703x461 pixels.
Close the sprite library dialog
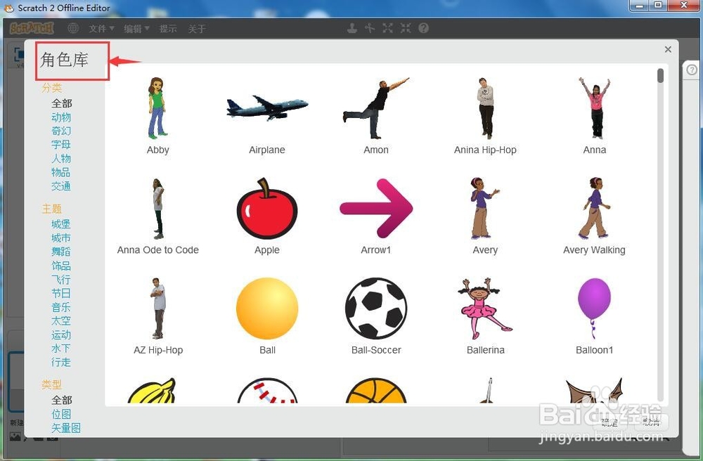point(668,49)
